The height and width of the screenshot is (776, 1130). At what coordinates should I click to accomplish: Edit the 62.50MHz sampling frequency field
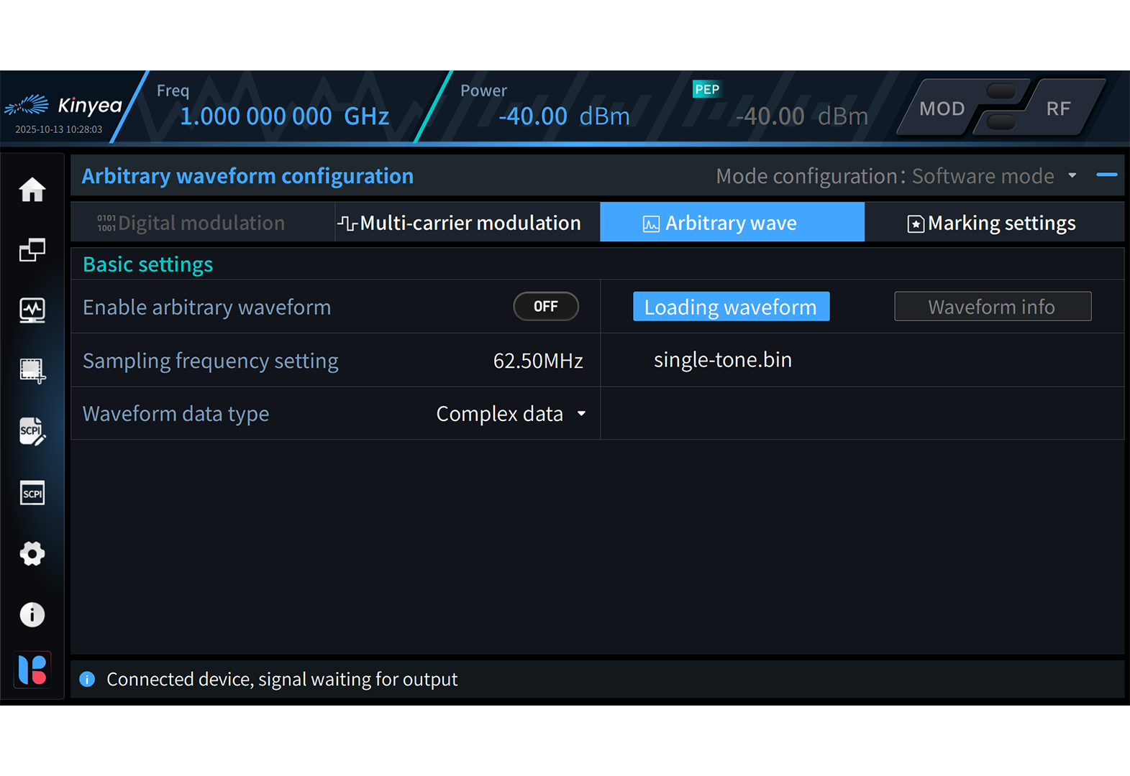pyautogui.click(x=537, y=361)
